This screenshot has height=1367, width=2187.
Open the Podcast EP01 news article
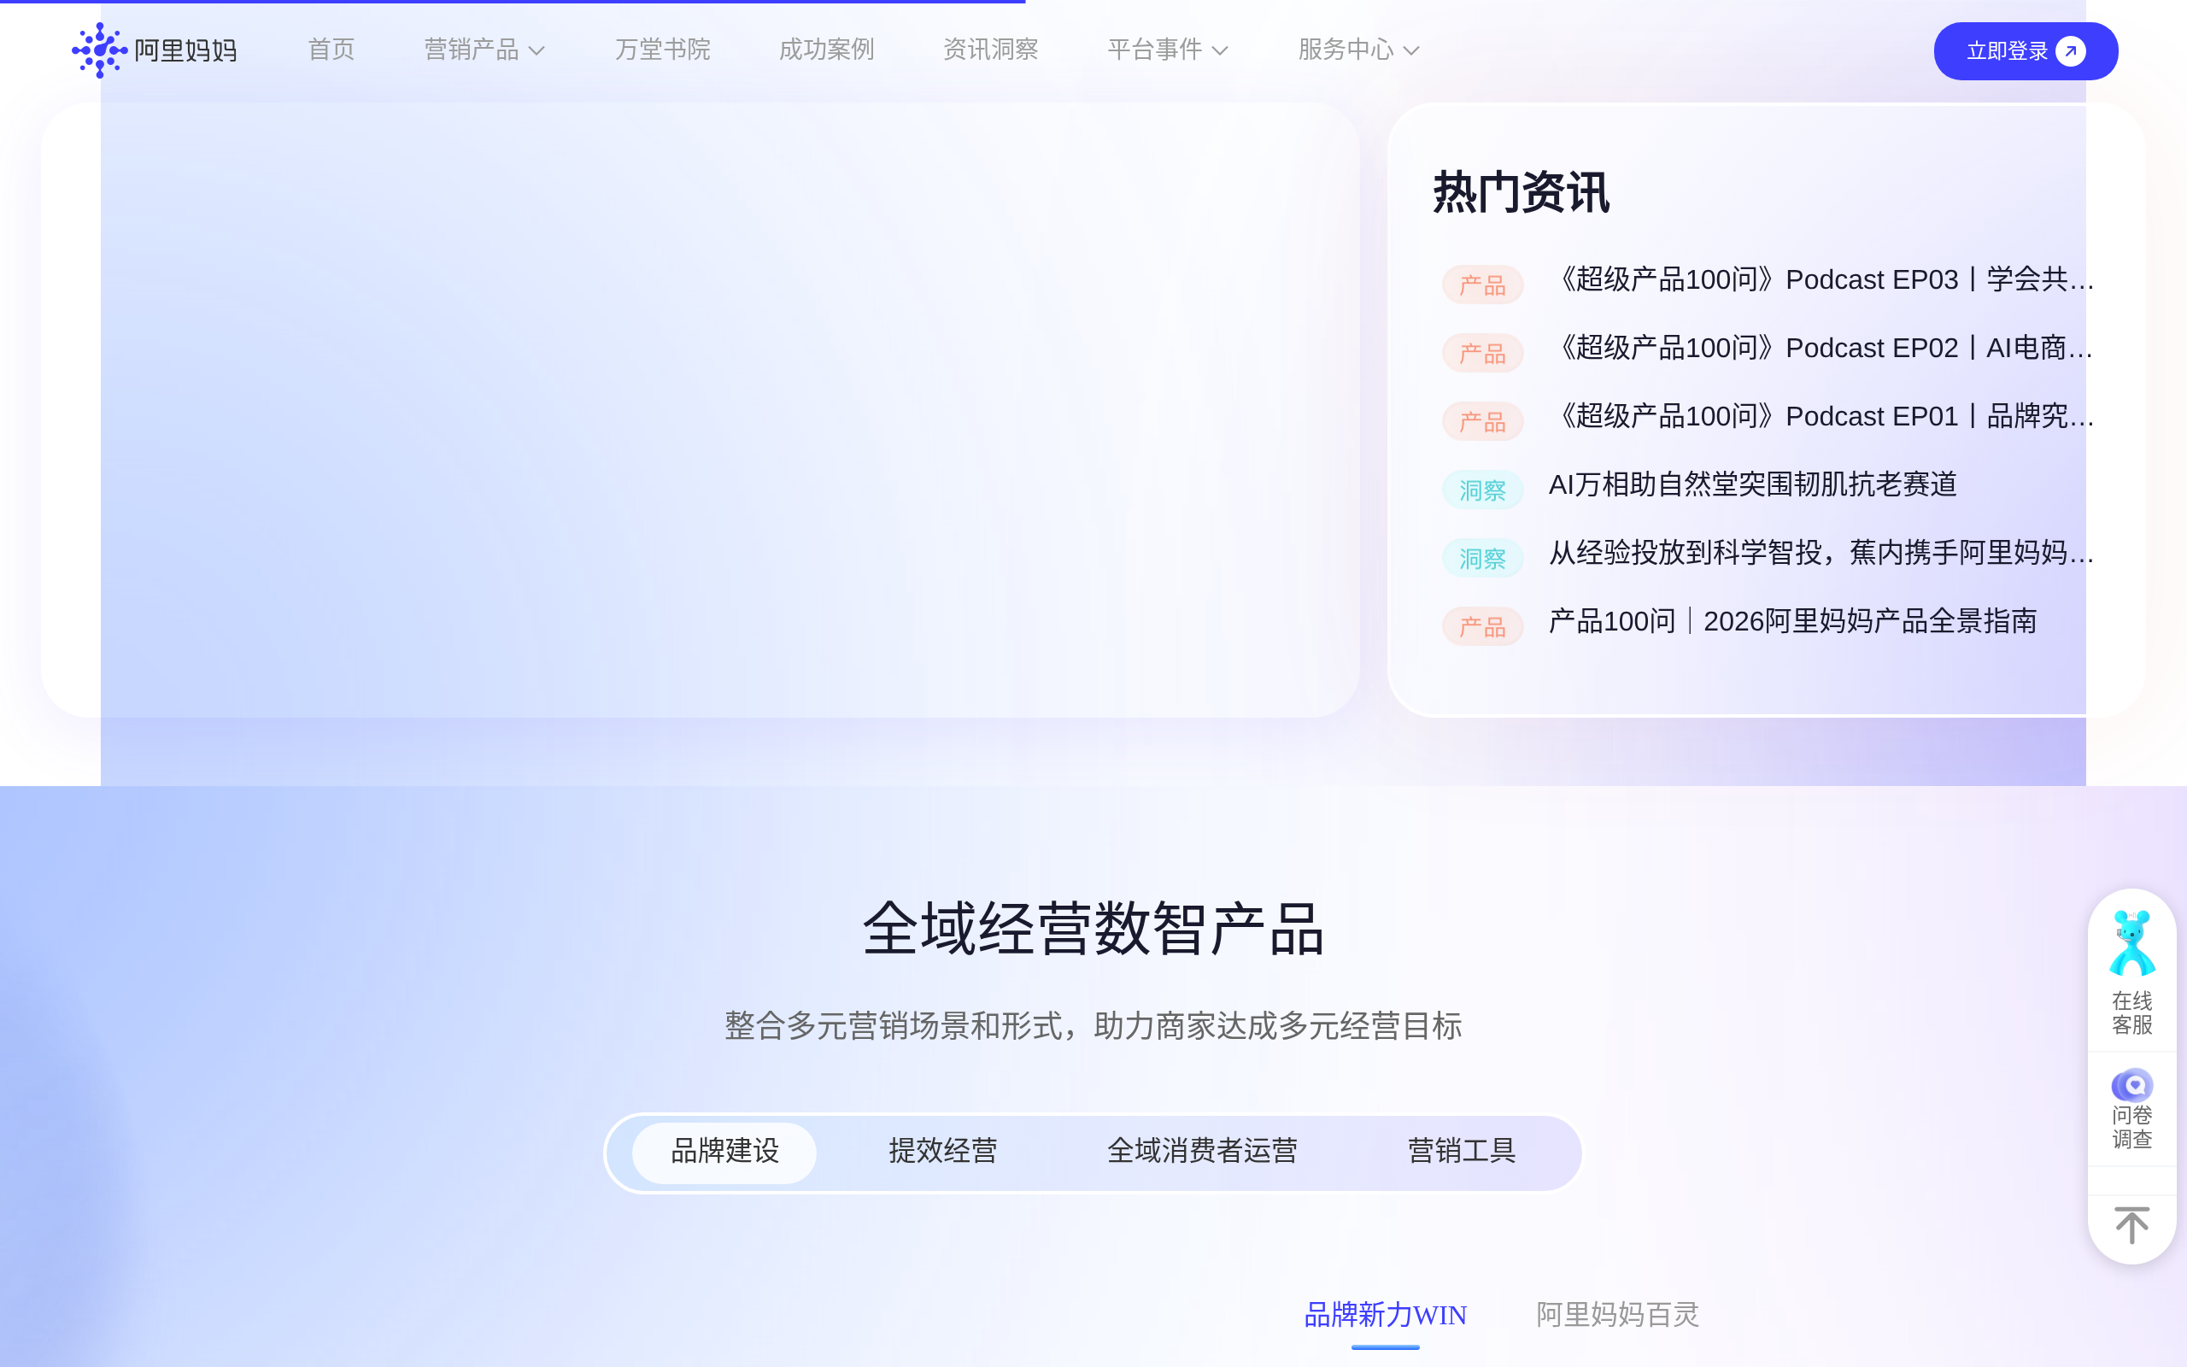pos(1821,417)
